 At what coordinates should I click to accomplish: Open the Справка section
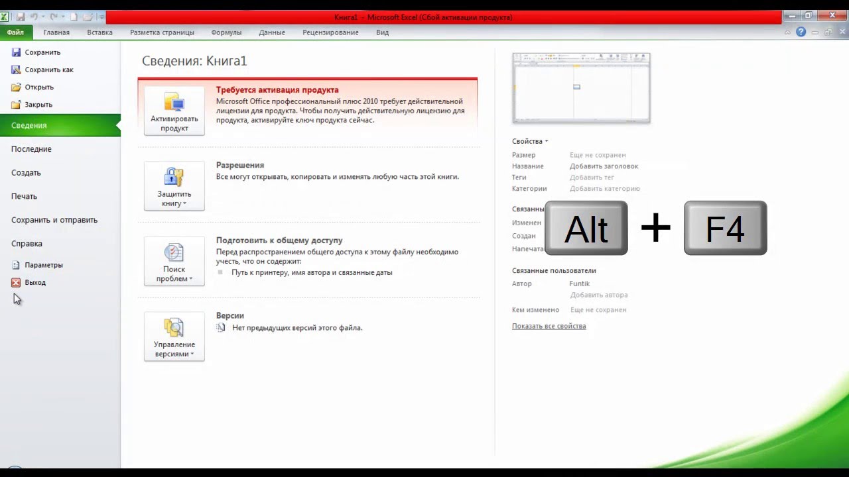(27, 244)
